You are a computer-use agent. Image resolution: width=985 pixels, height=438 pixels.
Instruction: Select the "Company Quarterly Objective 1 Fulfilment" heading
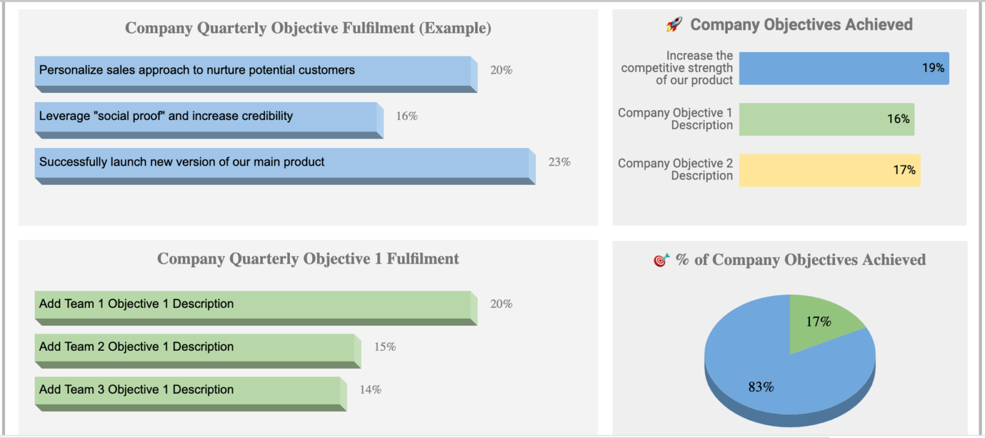(308, 259)
